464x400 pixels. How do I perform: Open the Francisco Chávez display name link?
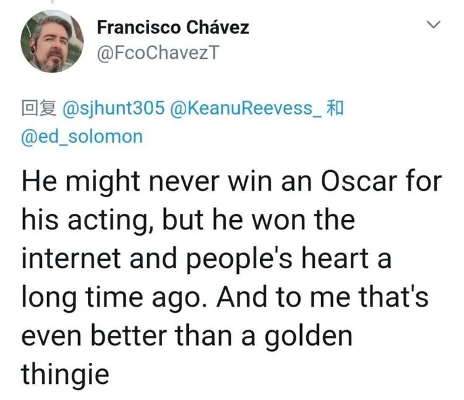173,28
